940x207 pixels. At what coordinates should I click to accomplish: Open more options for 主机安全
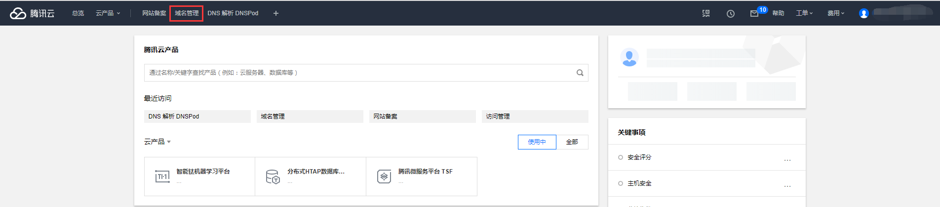point(787,186)
